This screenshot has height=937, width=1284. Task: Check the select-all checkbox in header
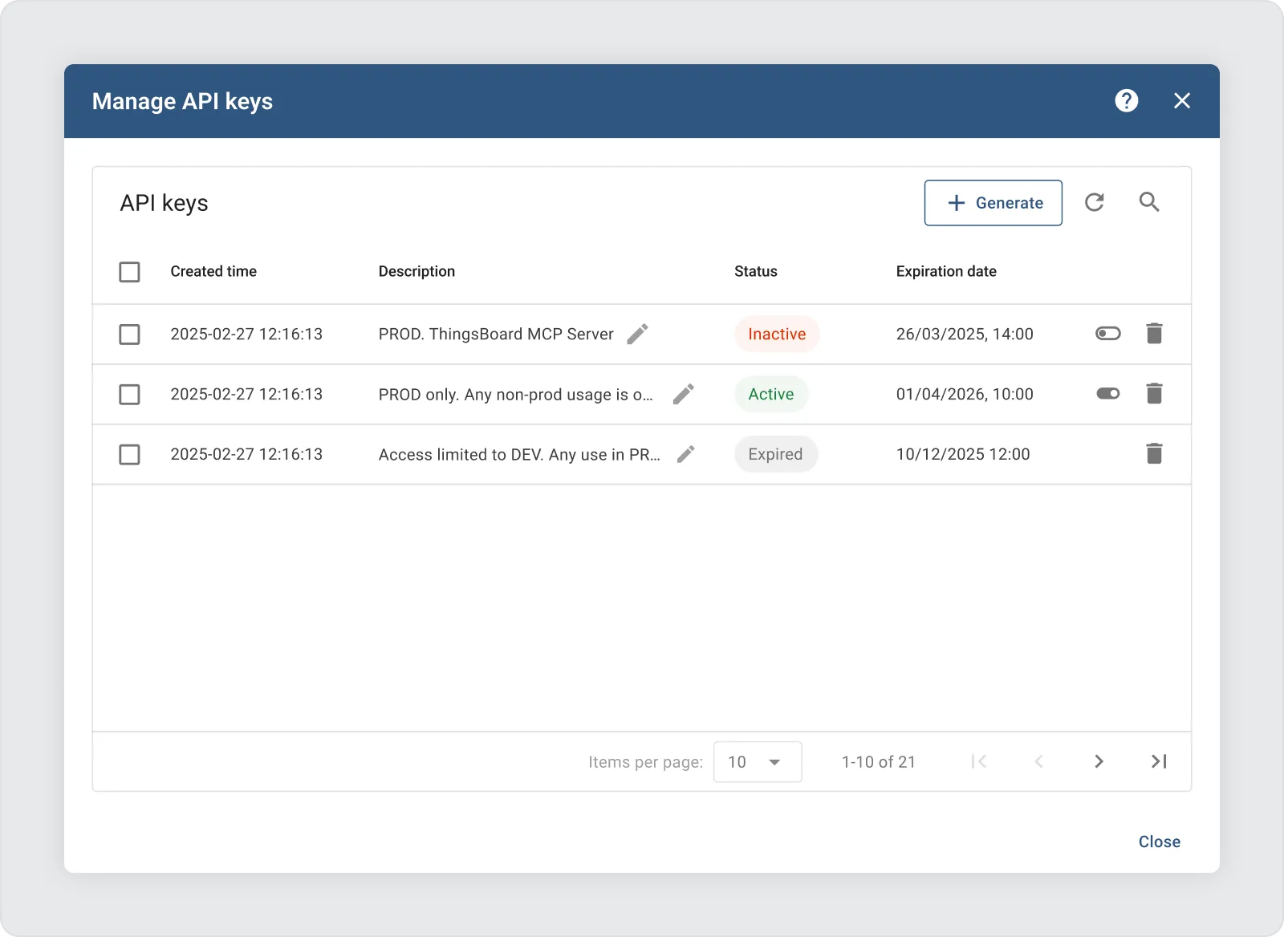coord(129,272)
